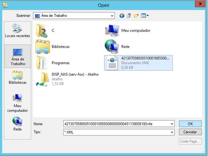Screen dimensions: 208x156
Task: Go back using the blue arrow icon
Action: (x=122, y=16)
